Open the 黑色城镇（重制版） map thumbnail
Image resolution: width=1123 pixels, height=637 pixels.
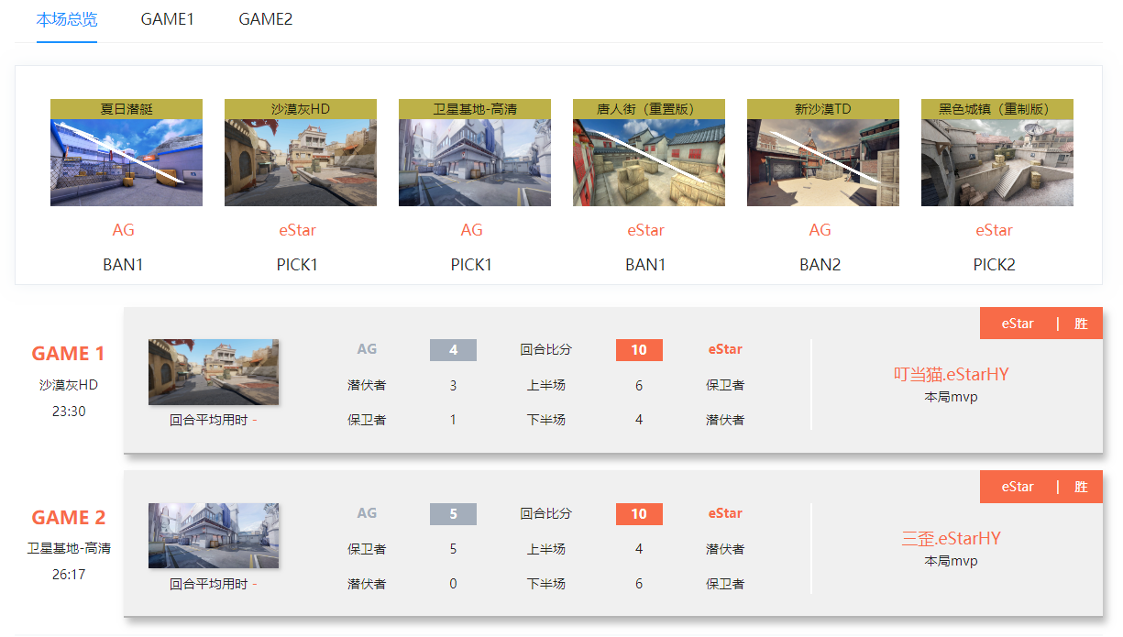click(996, 152)
